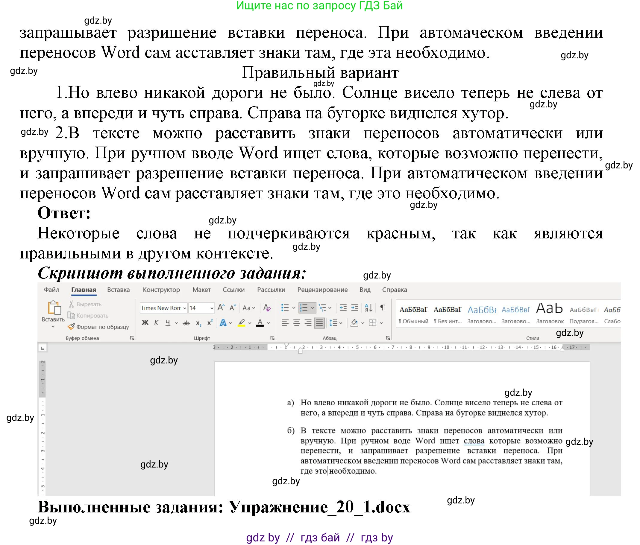Toggle superscript x² formatting

tap(210, 323)
